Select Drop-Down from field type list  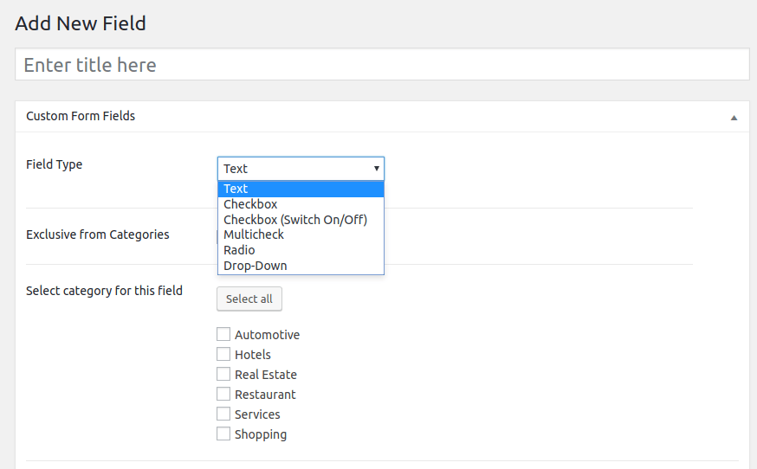255,266
